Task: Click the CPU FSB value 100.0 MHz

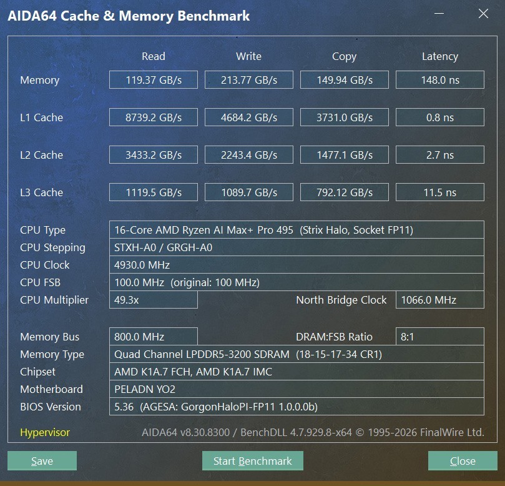Action: coord(297,282)
